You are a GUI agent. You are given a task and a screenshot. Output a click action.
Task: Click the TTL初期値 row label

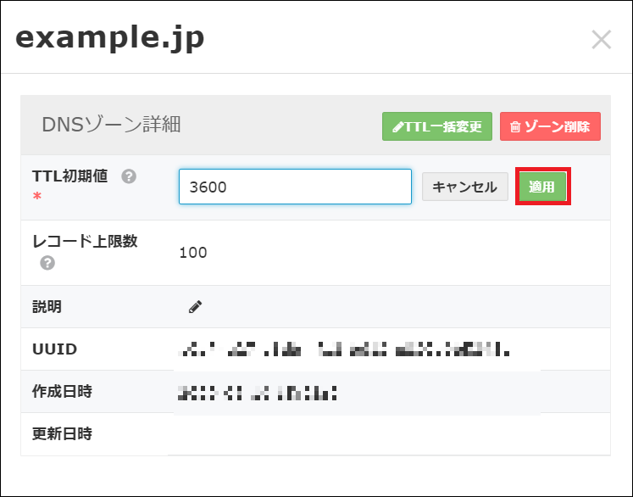(69, 176)
